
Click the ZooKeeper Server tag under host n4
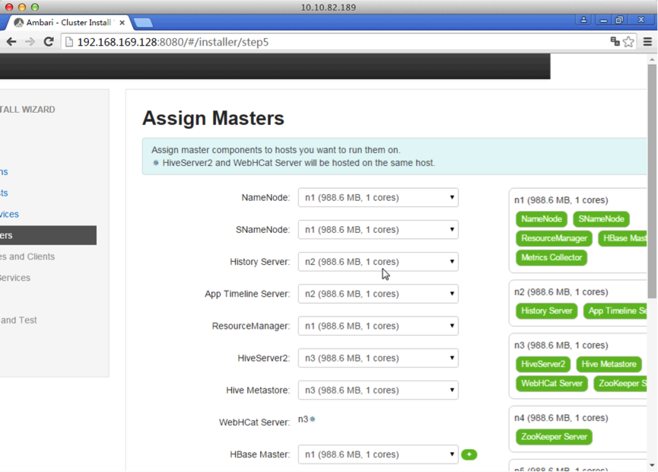[554, 437]
